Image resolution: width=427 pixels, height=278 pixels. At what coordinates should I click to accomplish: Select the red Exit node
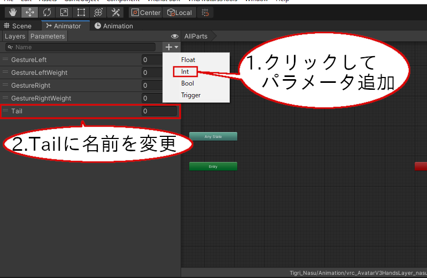[421, 166]
